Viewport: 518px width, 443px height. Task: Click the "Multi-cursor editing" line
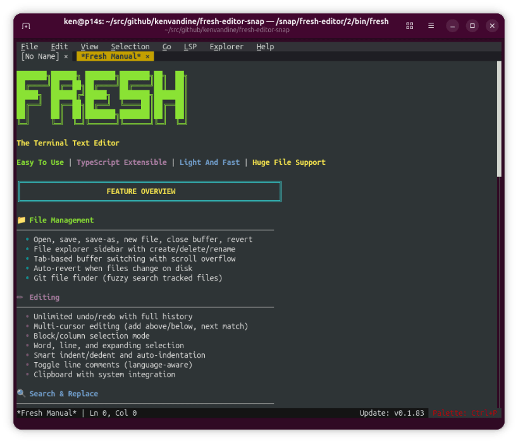[141, 326]
